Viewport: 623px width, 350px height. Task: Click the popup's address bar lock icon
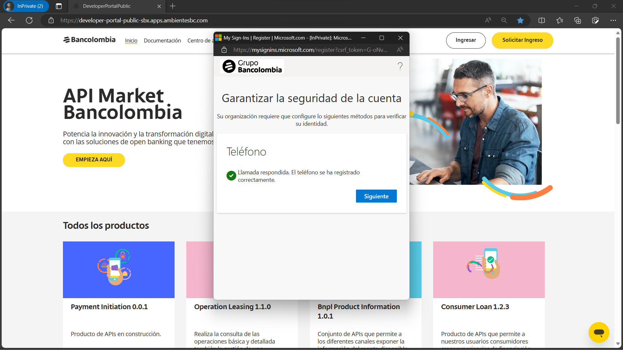coord(224,50)
